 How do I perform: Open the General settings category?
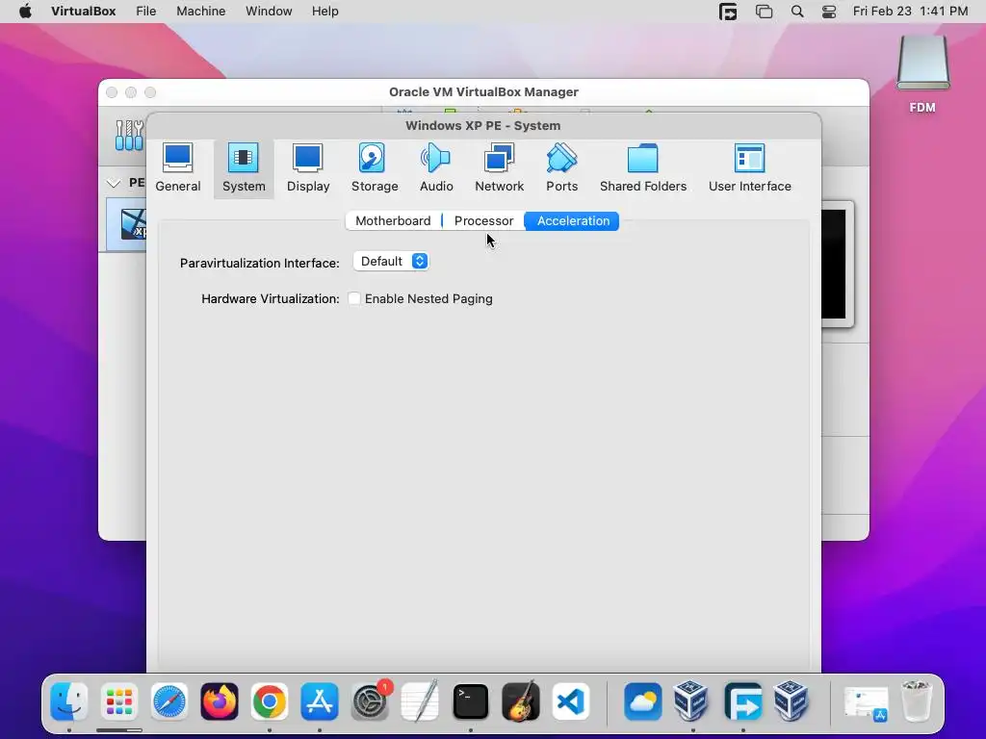(x=178, y=168)
